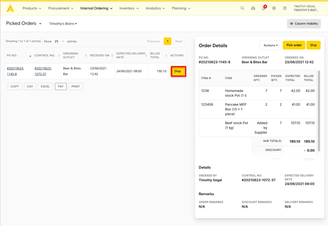
Task: Click EXCEL export button
Action: [46, 86]
